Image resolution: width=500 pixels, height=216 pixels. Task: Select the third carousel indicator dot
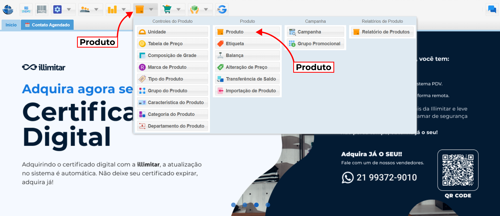256,205
